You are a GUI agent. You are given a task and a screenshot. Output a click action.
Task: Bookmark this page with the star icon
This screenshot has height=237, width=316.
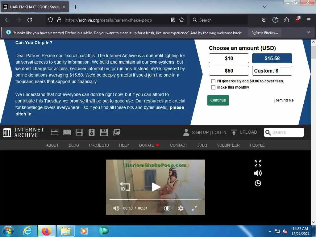click(182, 20)
